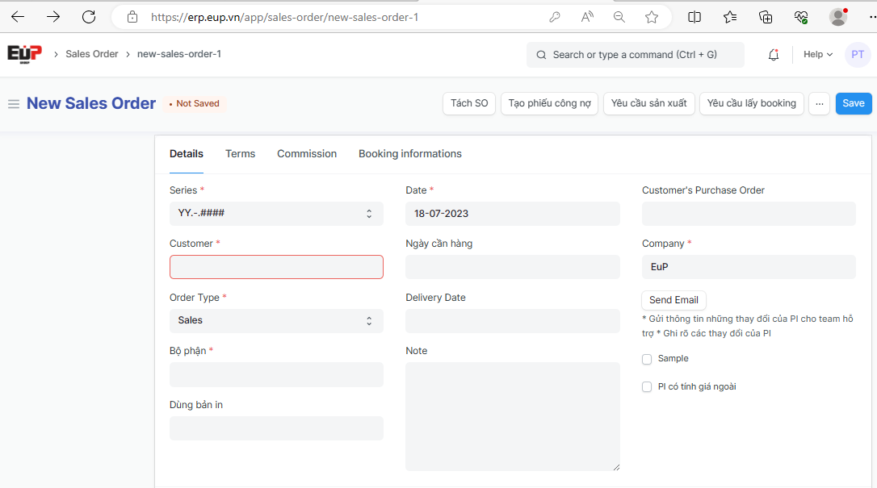Click the Send Email button
The image size is (877, 488).
pyautogui.click(x=673, y=300)
